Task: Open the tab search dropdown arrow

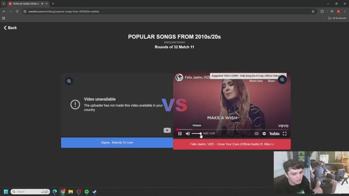Action: coord(4,4)
